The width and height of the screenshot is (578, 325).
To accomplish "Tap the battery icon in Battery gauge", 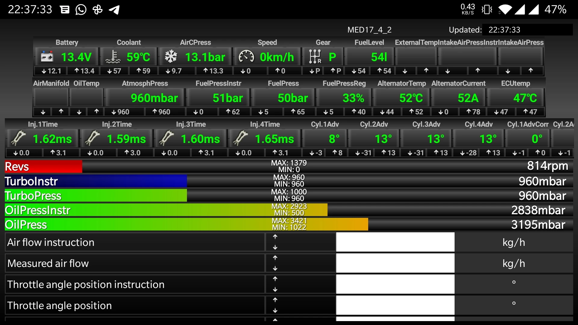I will [47, 57].
